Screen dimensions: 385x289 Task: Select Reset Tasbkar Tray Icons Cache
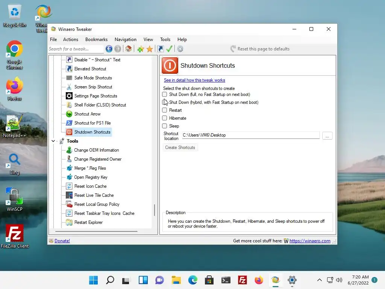105,213
